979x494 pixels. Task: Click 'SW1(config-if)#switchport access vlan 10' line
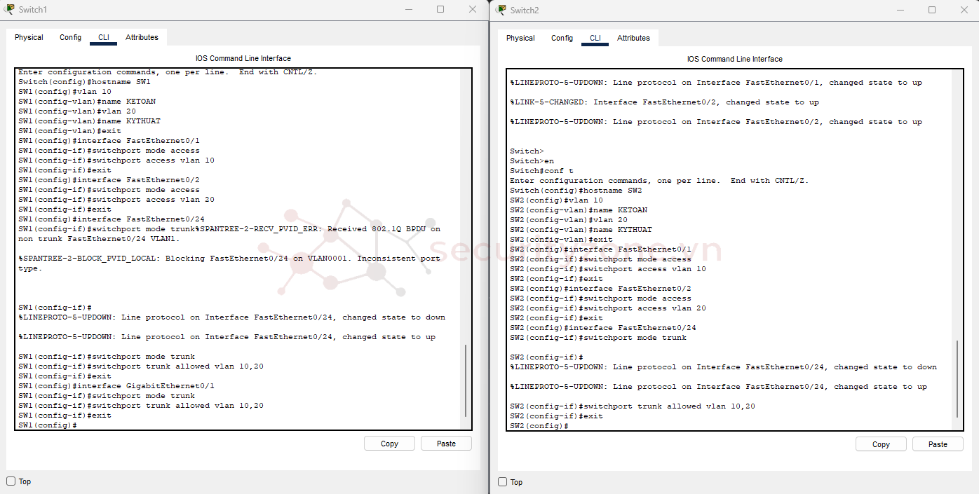tap(116, 160)
